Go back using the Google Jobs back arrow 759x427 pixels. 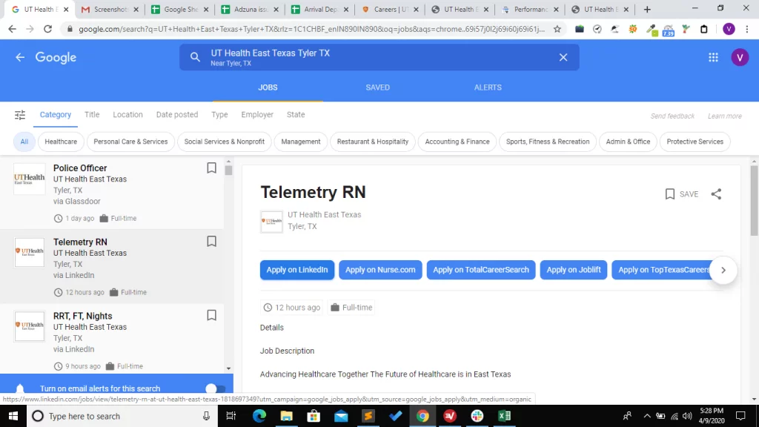coord(20,57)
